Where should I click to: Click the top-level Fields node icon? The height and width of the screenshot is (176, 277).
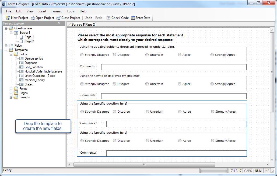[x=11, y=46]
